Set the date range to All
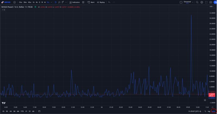The height and width of the screenshot is (114, 217). click(x=33, y=111)
